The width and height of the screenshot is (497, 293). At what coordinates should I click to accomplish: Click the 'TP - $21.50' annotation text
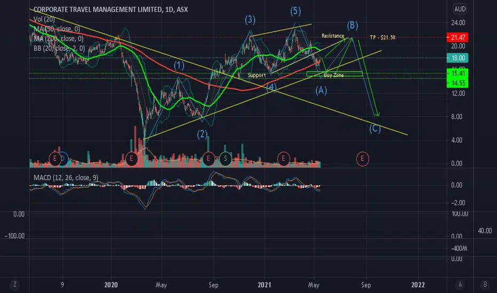(x=382, y=37)
